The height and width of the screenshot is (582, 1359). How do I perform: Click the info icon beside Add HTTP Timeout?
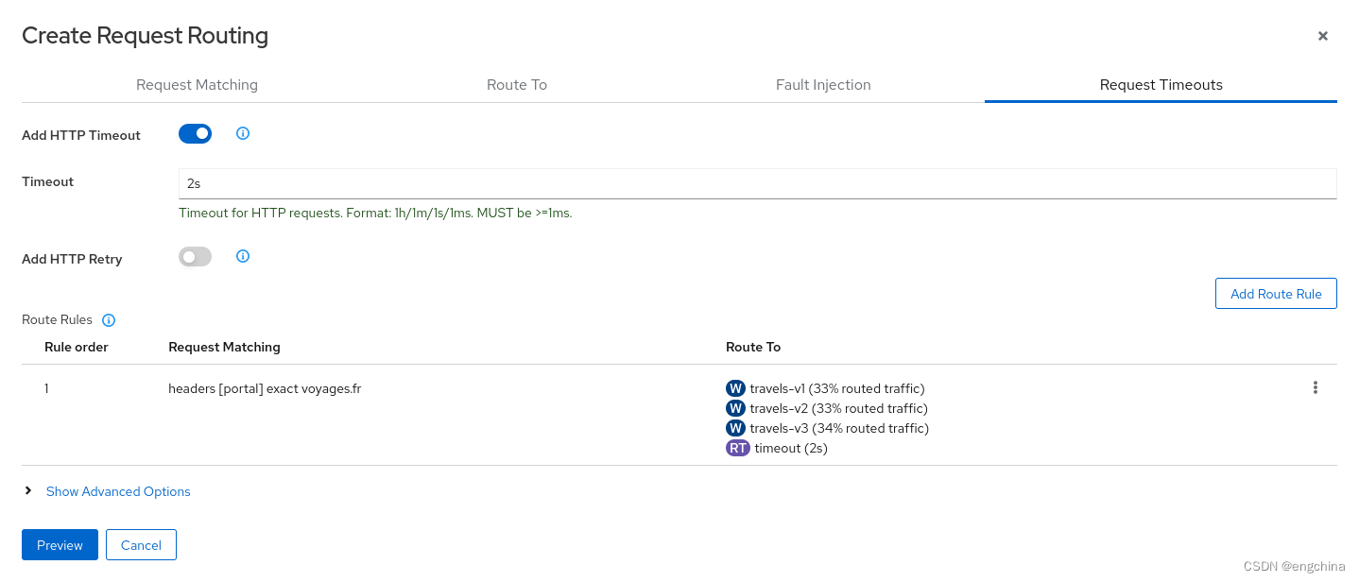(243, 134)
